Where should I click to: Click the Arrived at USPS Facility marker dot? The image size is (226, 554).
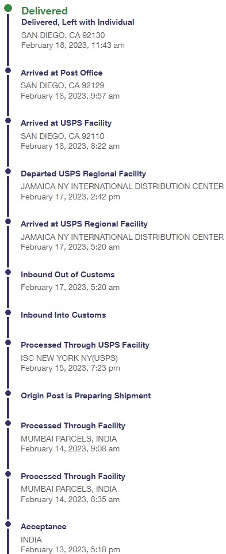[x=8, y=121]
